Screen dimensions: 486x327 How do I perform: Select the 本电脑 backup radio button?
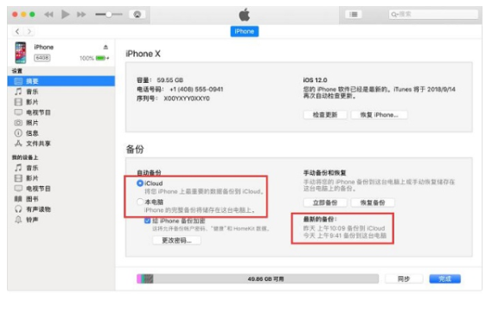pyautogui.click(x=140, y=202)
